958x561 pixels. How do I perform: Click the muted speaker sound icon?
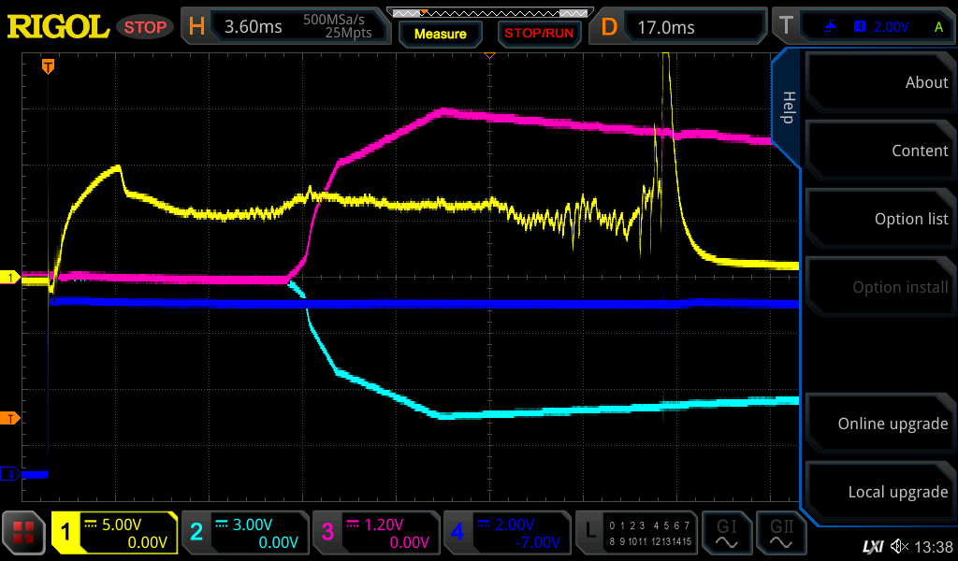[900, 546]
